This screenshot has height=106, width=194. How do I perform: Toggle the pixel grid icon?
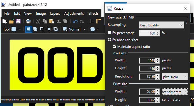[x=92, y=21]
